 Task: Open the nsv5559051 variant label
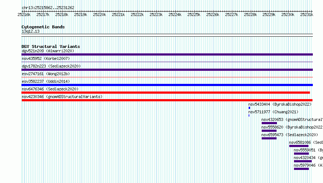308,150
